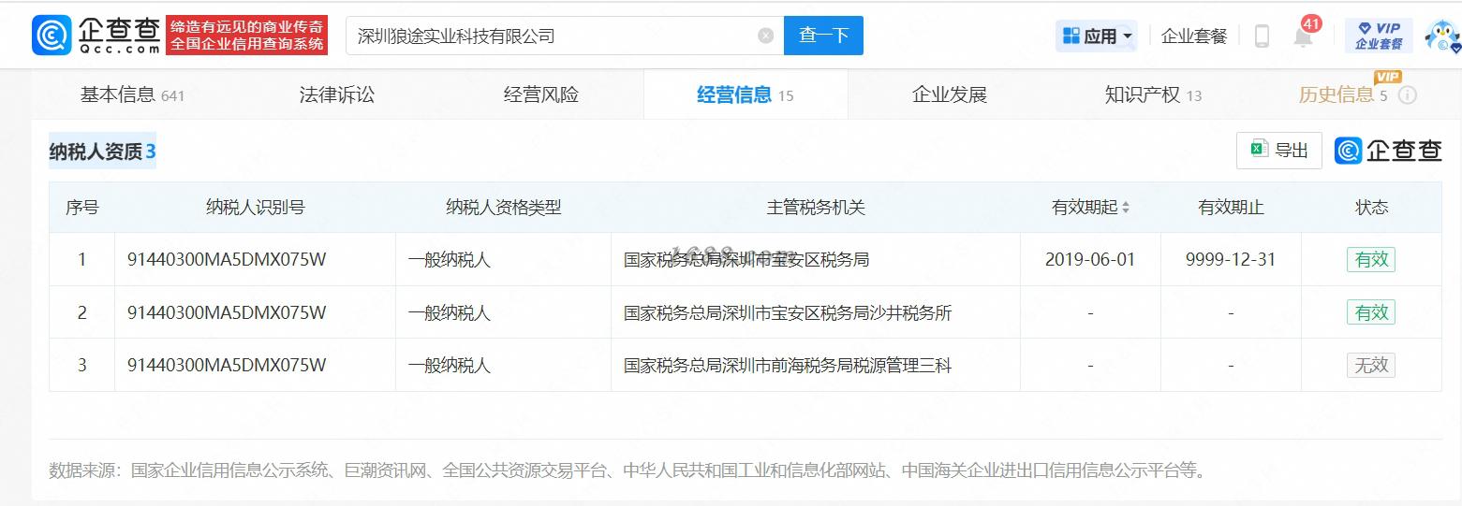Click 前海税务局税源管理三科 cell
Screen dimensions: 1462x506
click(788, 365)
